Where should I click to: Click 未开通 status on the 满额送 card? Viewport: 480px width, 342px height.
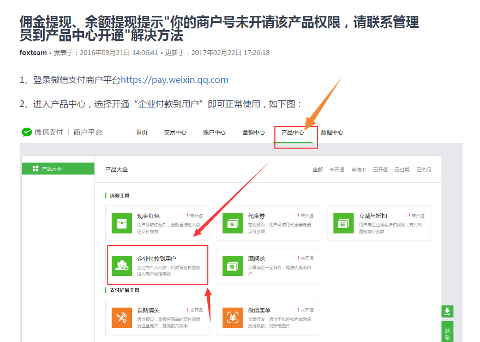[x=305, y=259]
